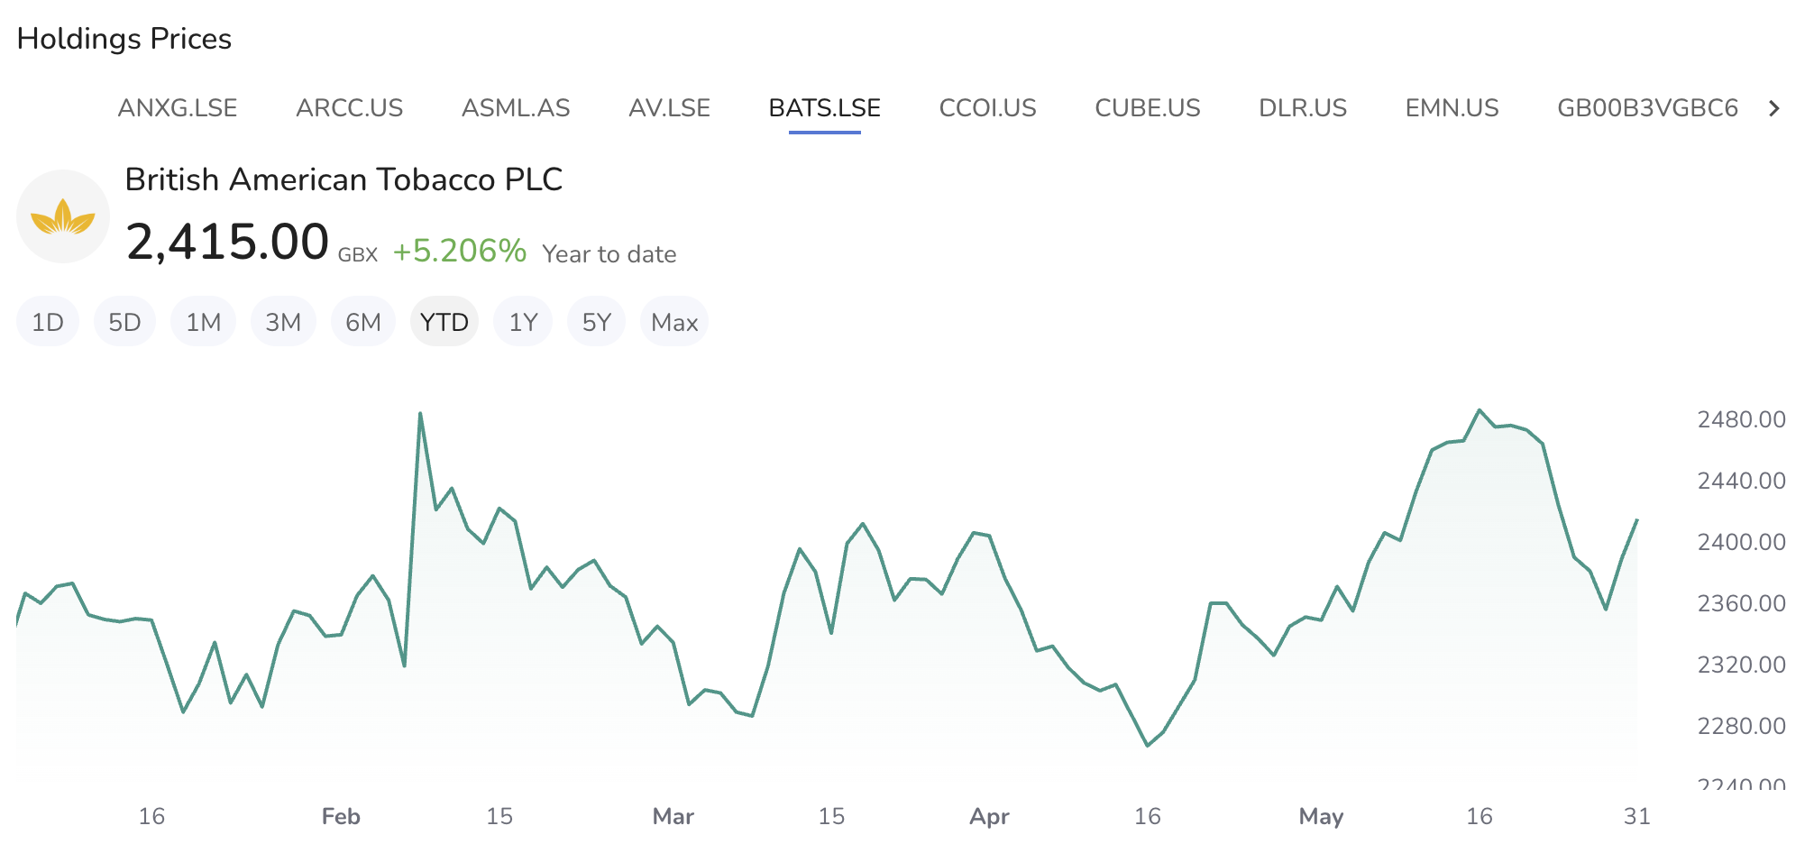Switch chart to 1Y range
The height and width of the screenshot is (844, 1814).
coord(523,322)
